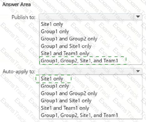Pick Group1 and Group2 only under Publish to

(x=69, y=39)
